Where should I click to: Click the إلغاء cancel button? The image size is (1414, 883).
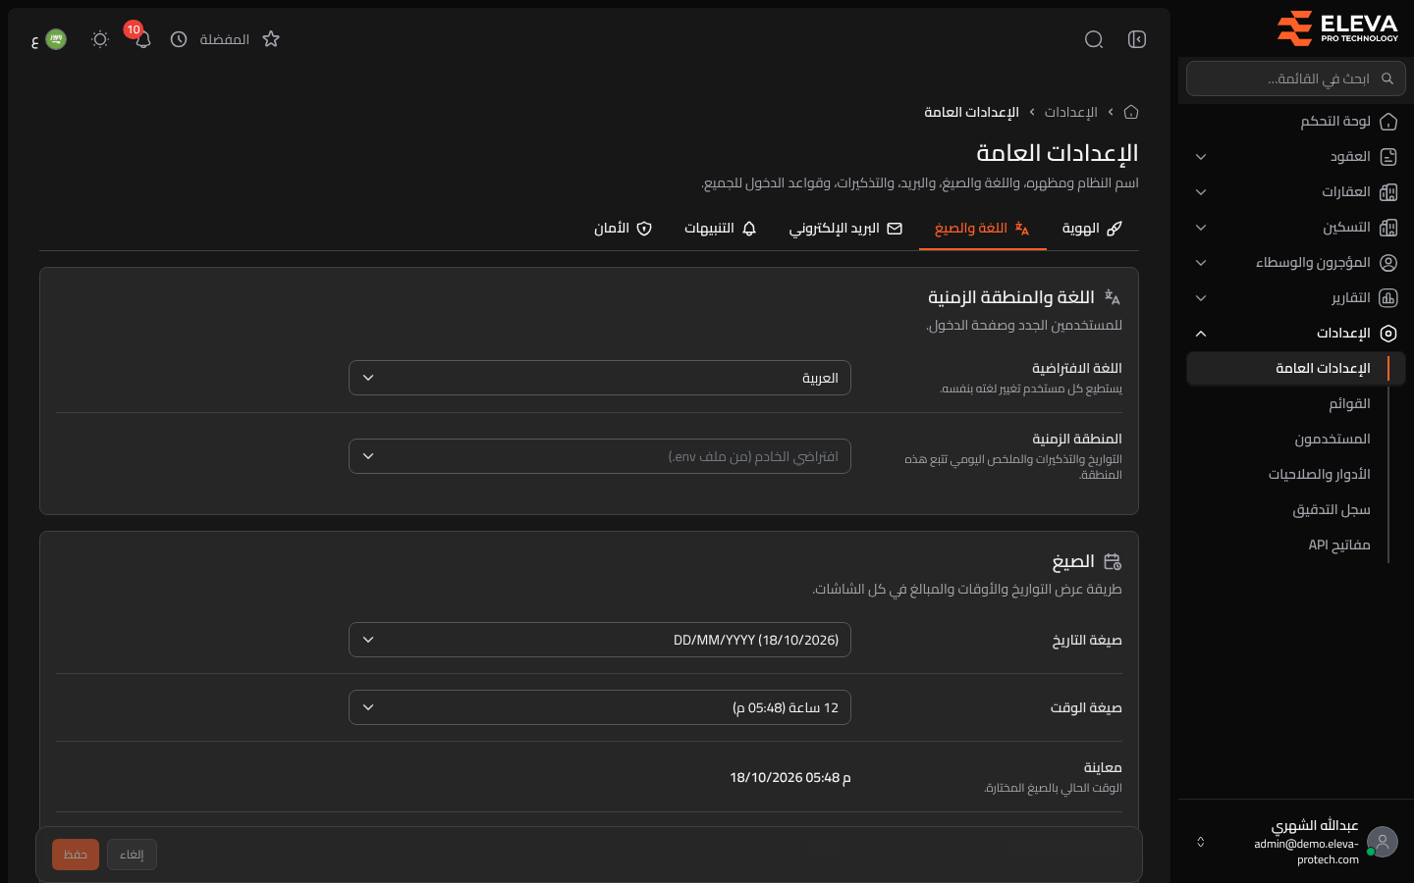132,855
